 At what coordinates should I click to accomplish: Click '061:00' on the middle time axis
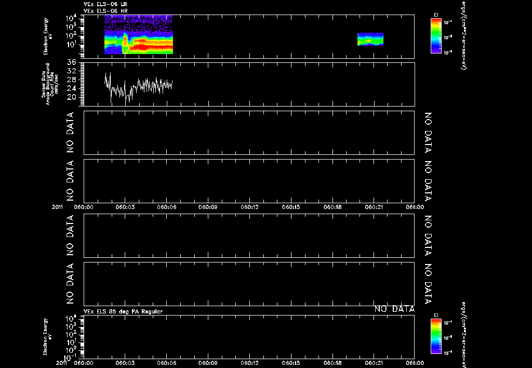tap(414, 207)
